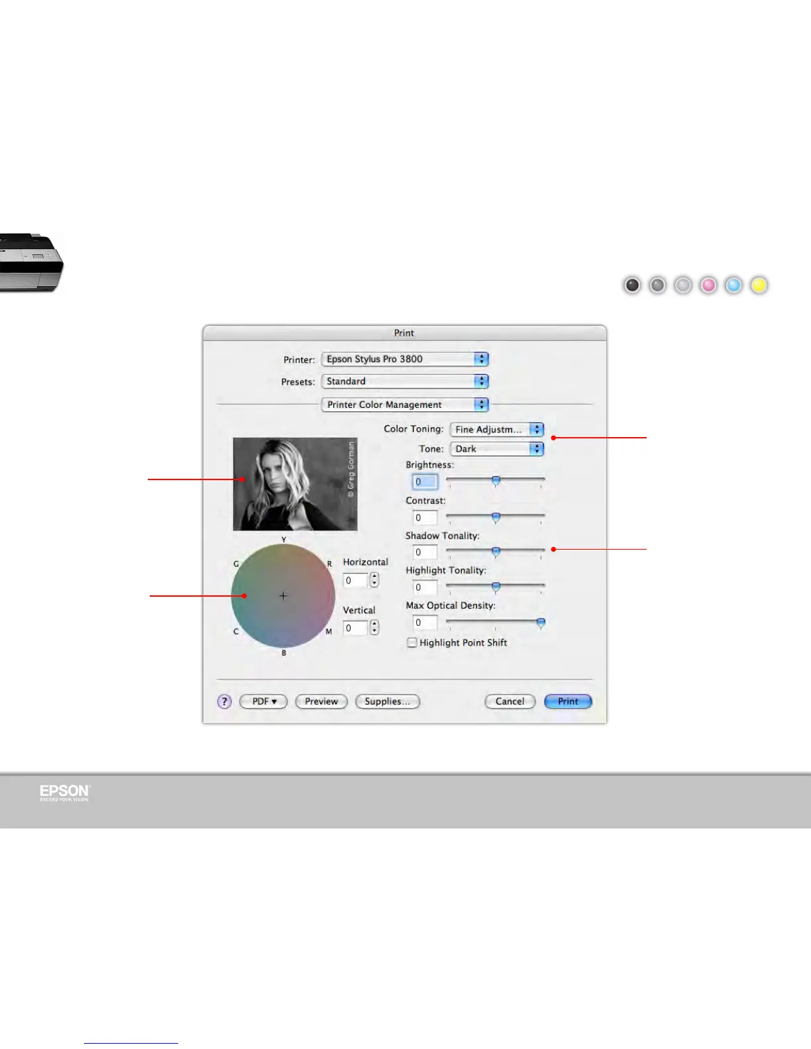
Task: Click the Max Optical Density value field
Action: [425, 623]
